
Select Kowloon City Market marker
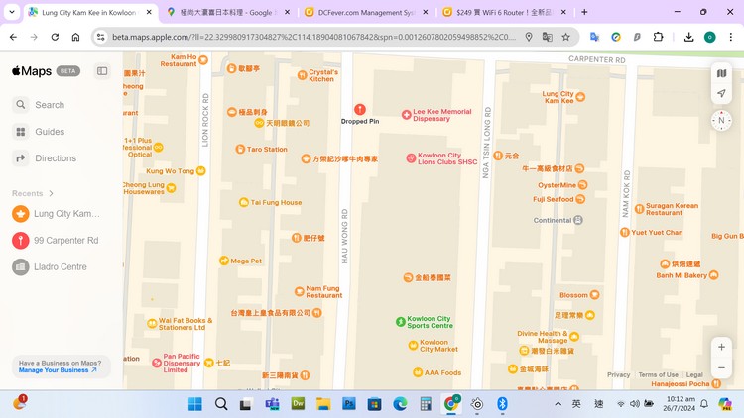click(x=414, y=346)
